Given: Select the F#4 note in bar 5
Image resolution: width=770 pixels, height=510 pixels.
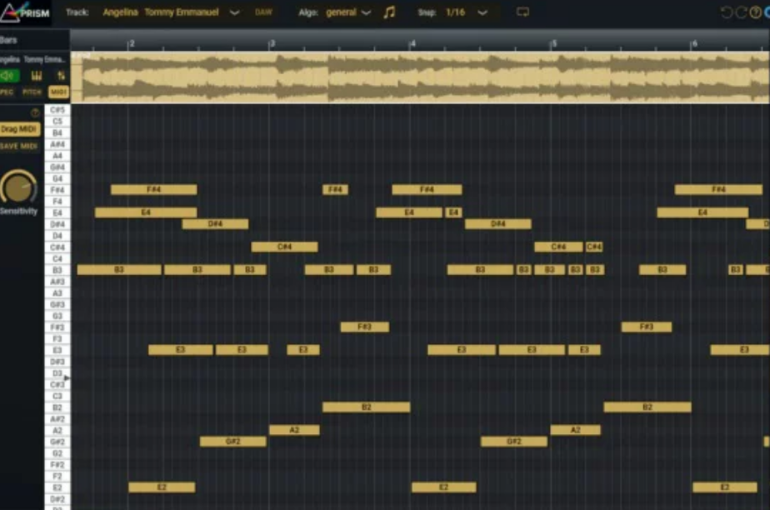Looking at the screenshot, I should (718, 189).
